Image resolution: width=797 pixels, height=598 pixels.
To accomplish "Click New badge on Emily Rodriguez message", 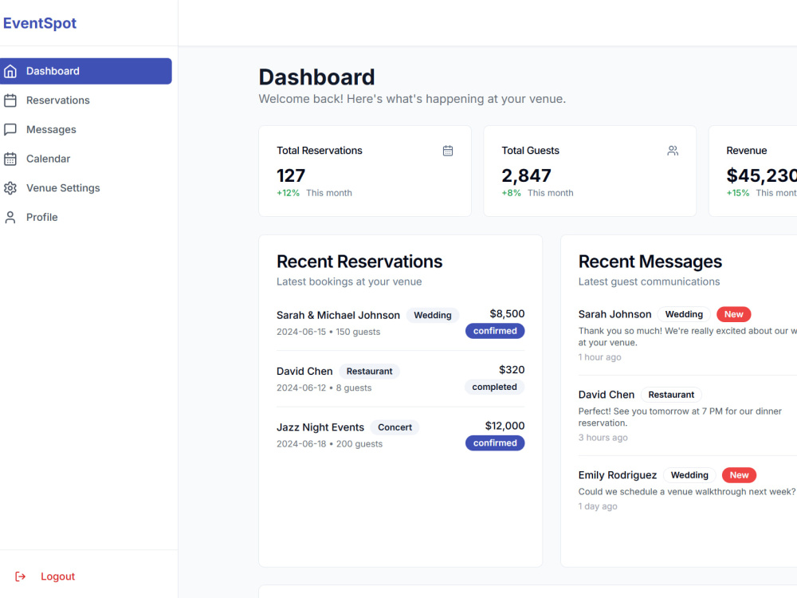I will [x=739, y=475].
